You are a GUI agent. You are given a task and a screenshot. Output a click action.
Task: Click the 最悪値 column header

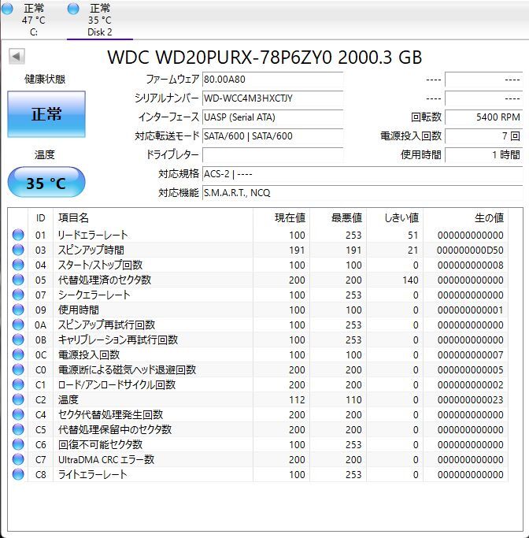tap(338, 218)
